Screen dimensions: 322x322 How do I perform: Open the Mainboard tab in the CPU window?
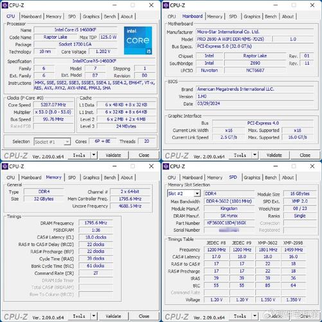[31, 17]
